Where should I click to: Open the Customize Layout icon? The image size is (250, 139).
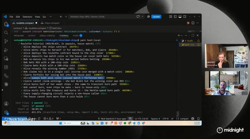point(171,16)
